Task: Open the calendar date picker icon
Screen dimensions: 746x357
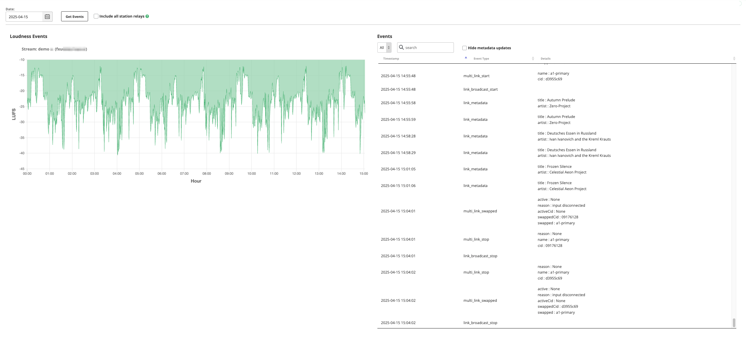Action: point(47,17)
